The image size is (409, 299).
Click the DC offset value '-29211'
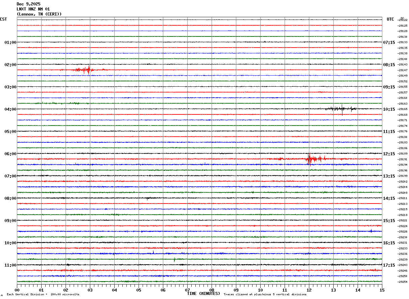pyautogui.click(x=403, y=198)
